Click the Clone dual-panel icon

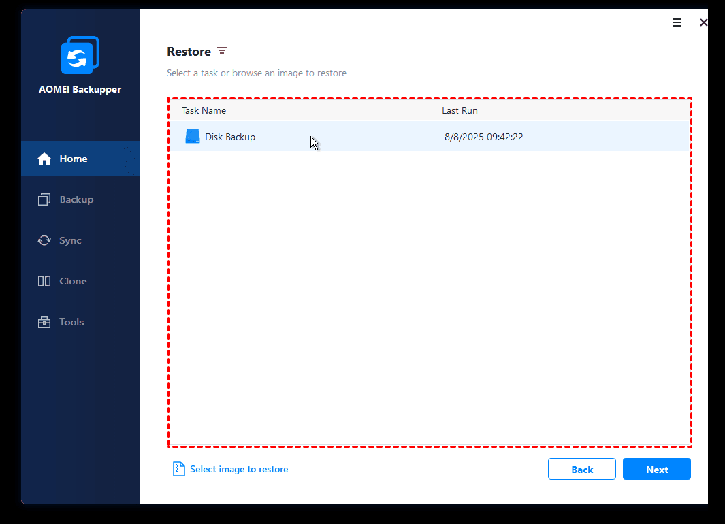(44, 281)
